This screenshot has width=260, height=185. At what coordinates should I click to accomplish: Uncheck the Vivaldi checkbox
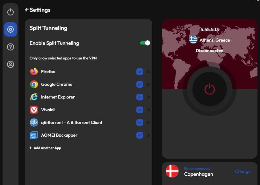click(140, 110)
